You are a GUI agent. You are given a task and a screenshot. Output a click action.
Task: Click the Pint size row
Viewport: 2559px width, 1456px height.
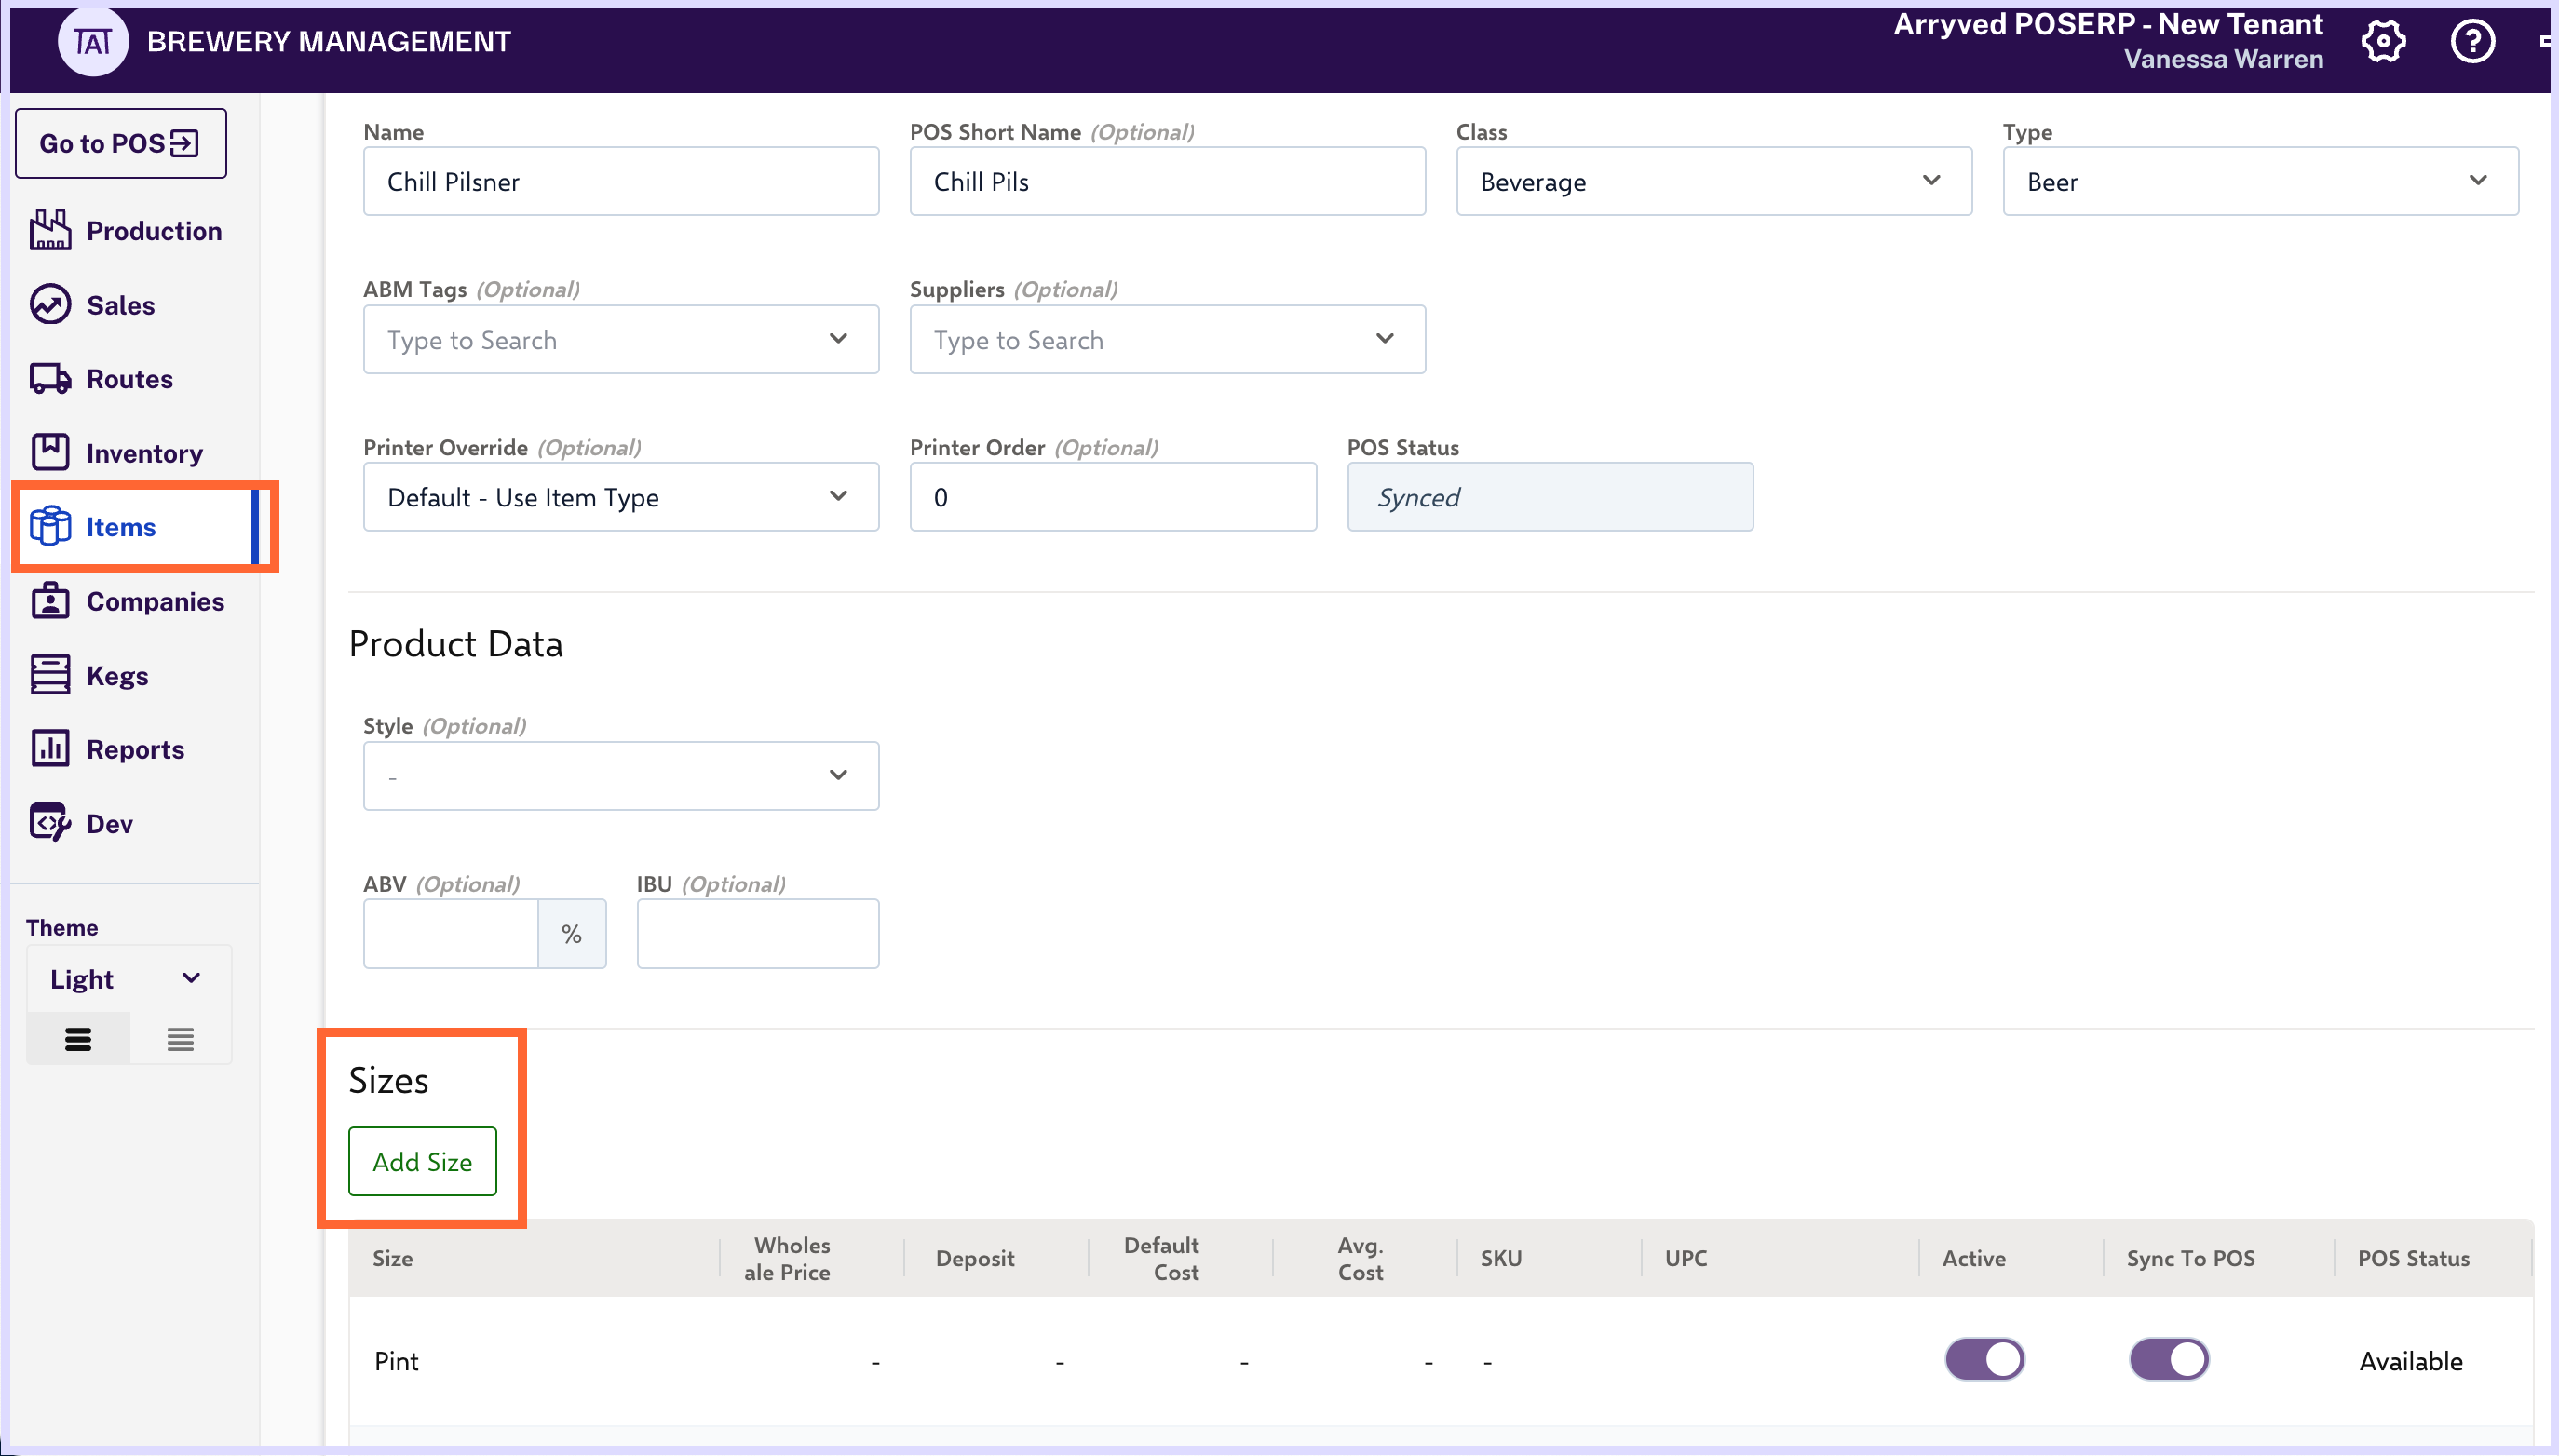click(x=1441, y=1361)
